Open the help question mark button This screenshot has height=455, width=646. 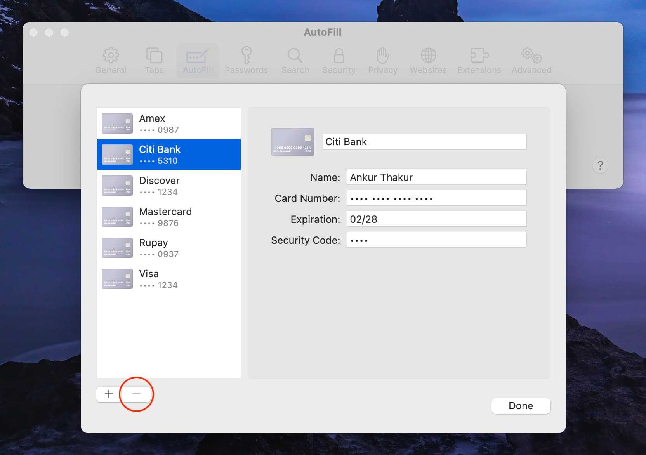(x=600, y=166)
